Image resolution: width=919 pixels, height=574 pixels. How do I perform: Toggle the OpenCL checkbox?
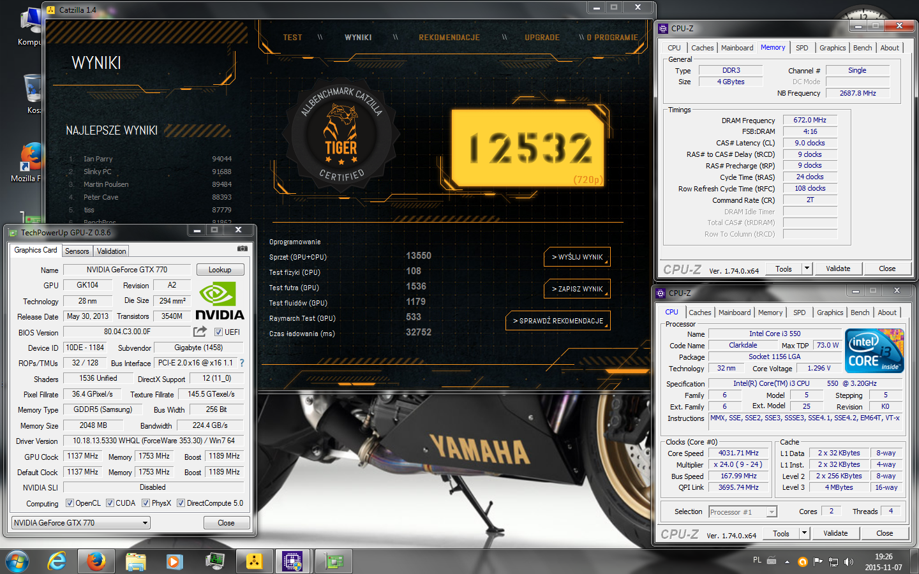point(70,503)
